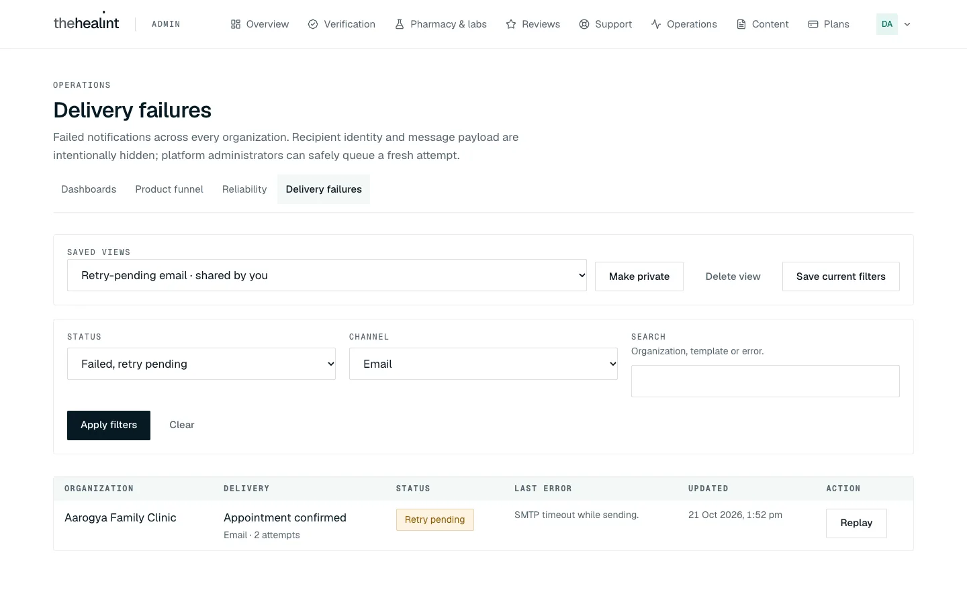Image resolution: width=967 pixels, height=604 pixels.
Task: Click the ADMIN label in header
Action: coord(166,24)
